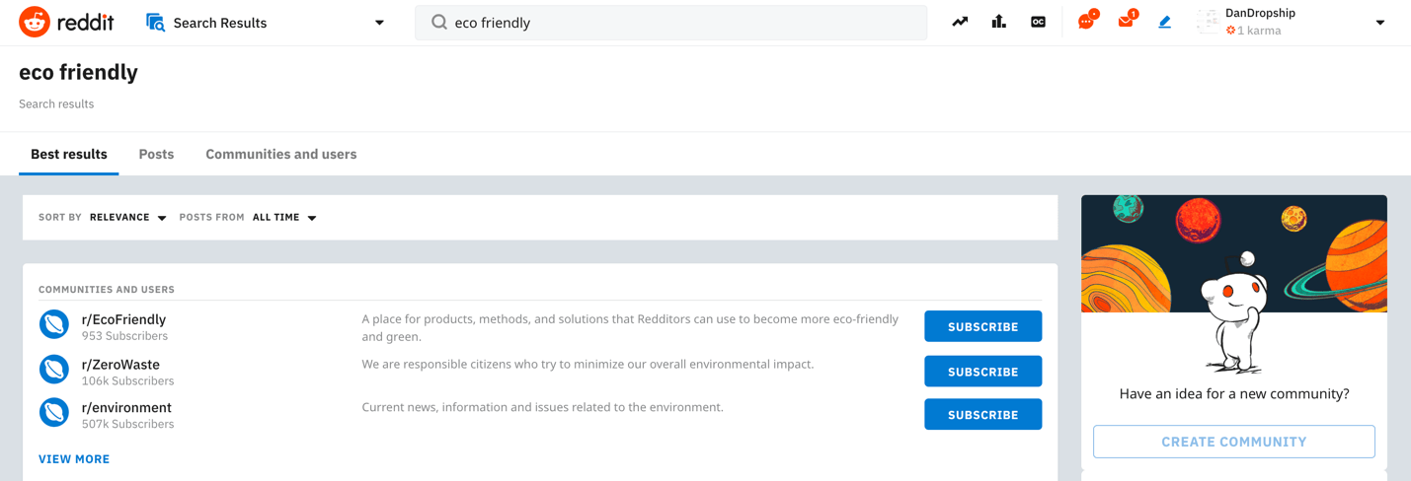Open the OC original content icon
This screenshot has width=1411, height=481.
(x=1038, y=22)
